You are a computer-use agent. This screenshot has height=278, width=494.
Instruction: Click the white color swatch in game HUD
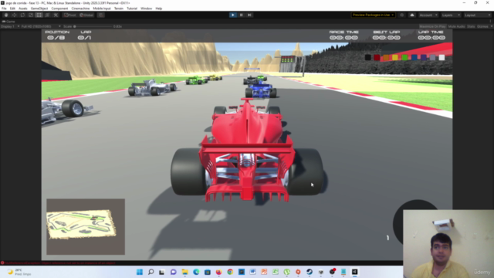click(442, 57)
